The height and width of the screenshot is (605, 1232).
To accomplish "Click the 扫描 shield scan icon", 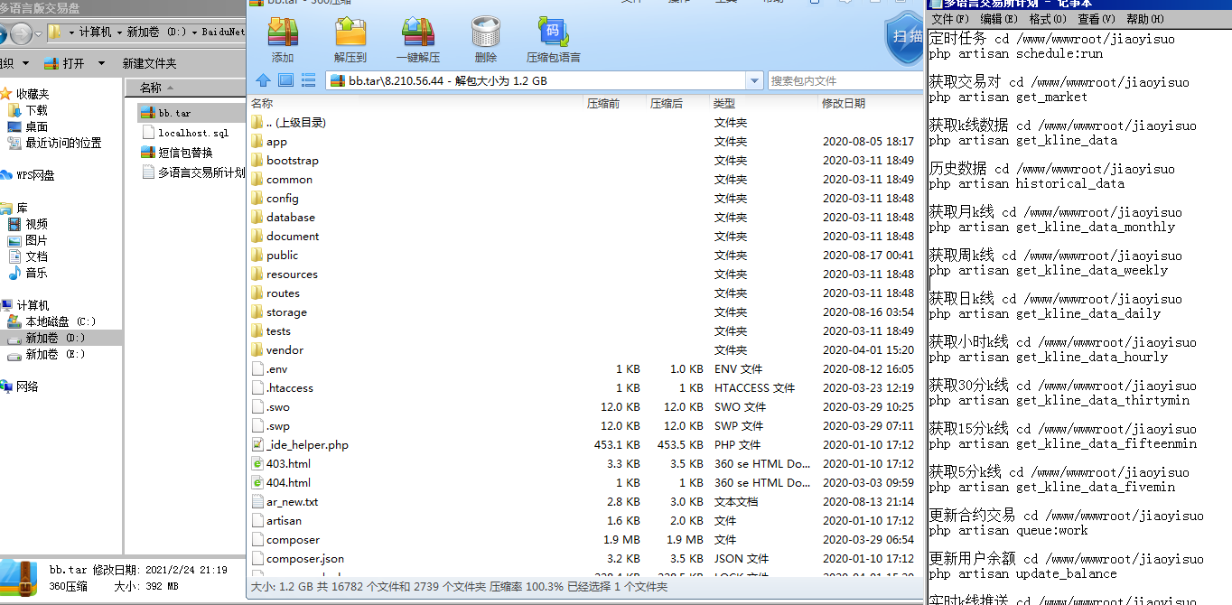I will (x=906, y=38).
